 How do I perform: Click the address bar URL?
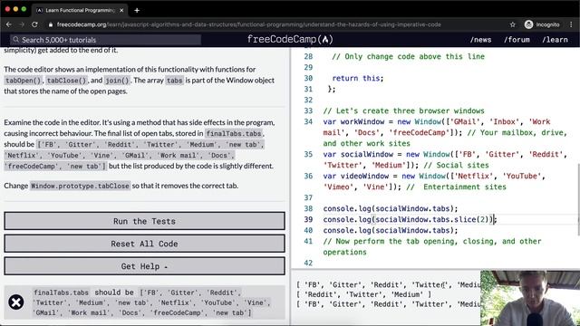(249, 24)
